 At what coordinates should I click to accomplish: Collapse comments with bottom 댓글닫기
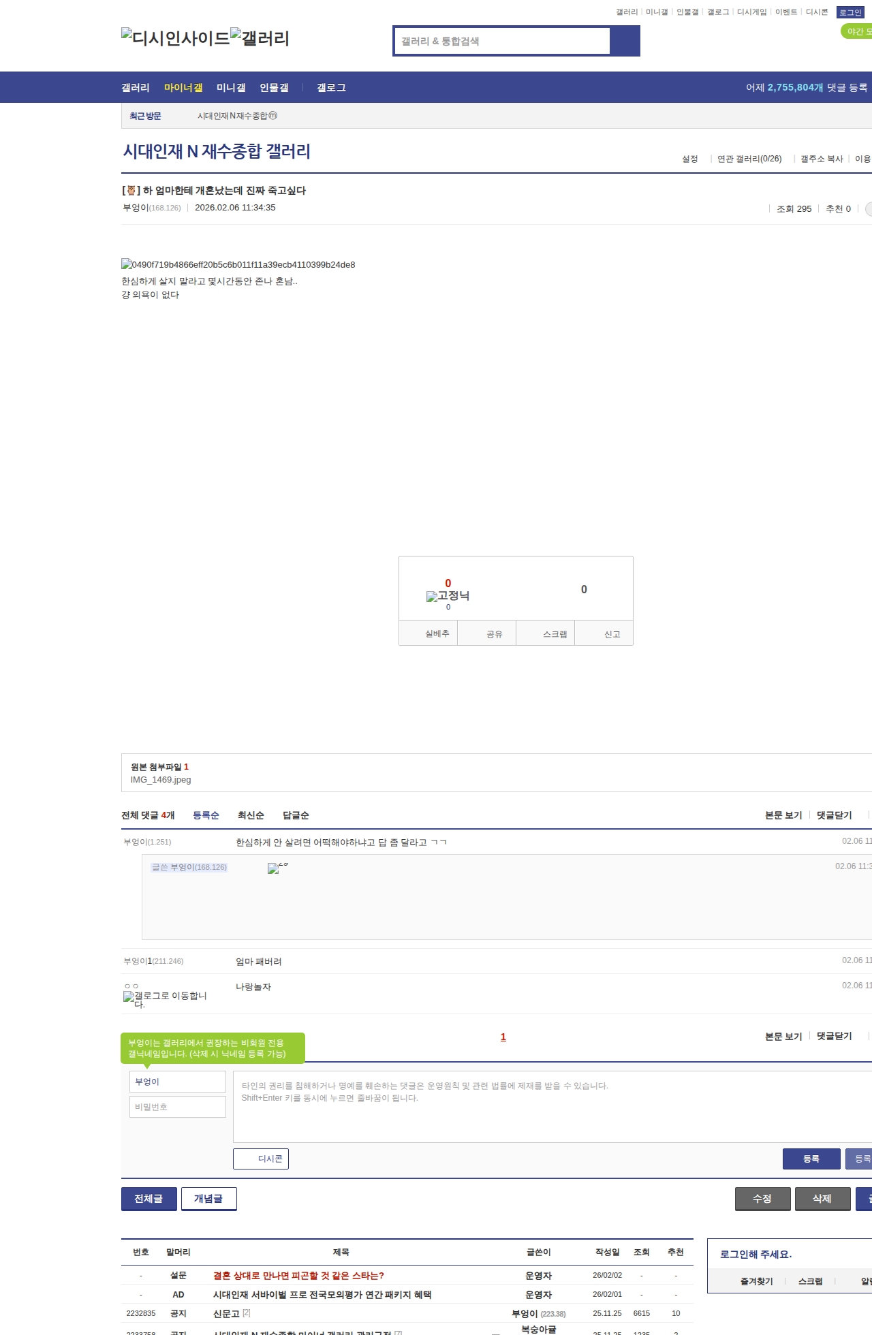click(835, 1036)
